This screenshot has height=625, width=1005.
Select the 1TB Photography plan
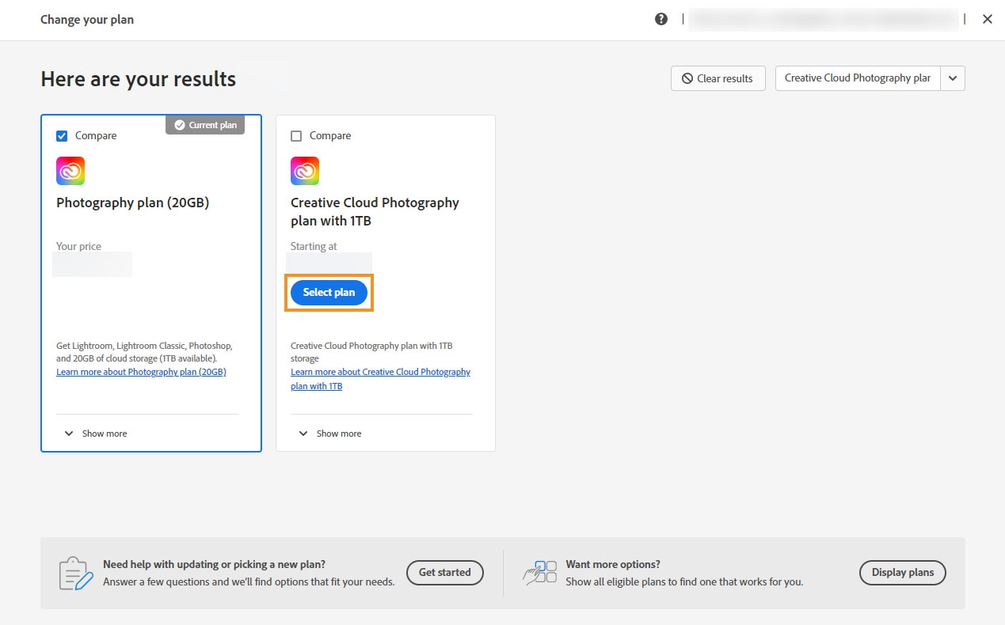[329, 292]
